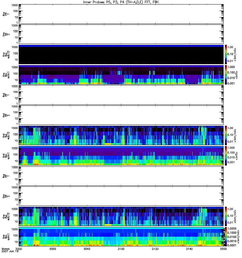The height and width of the screenshot is (258, 242).
Task: Click inside the empty tha fff 1 panel
Action: [x=121, y=14]
